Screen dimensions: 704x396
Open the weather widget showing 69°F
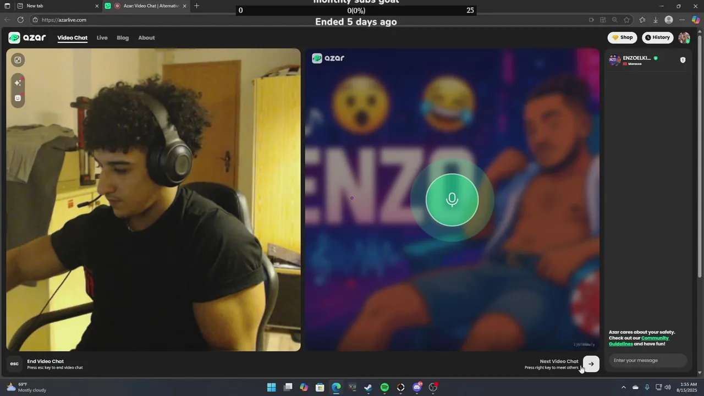pos(26,387)
